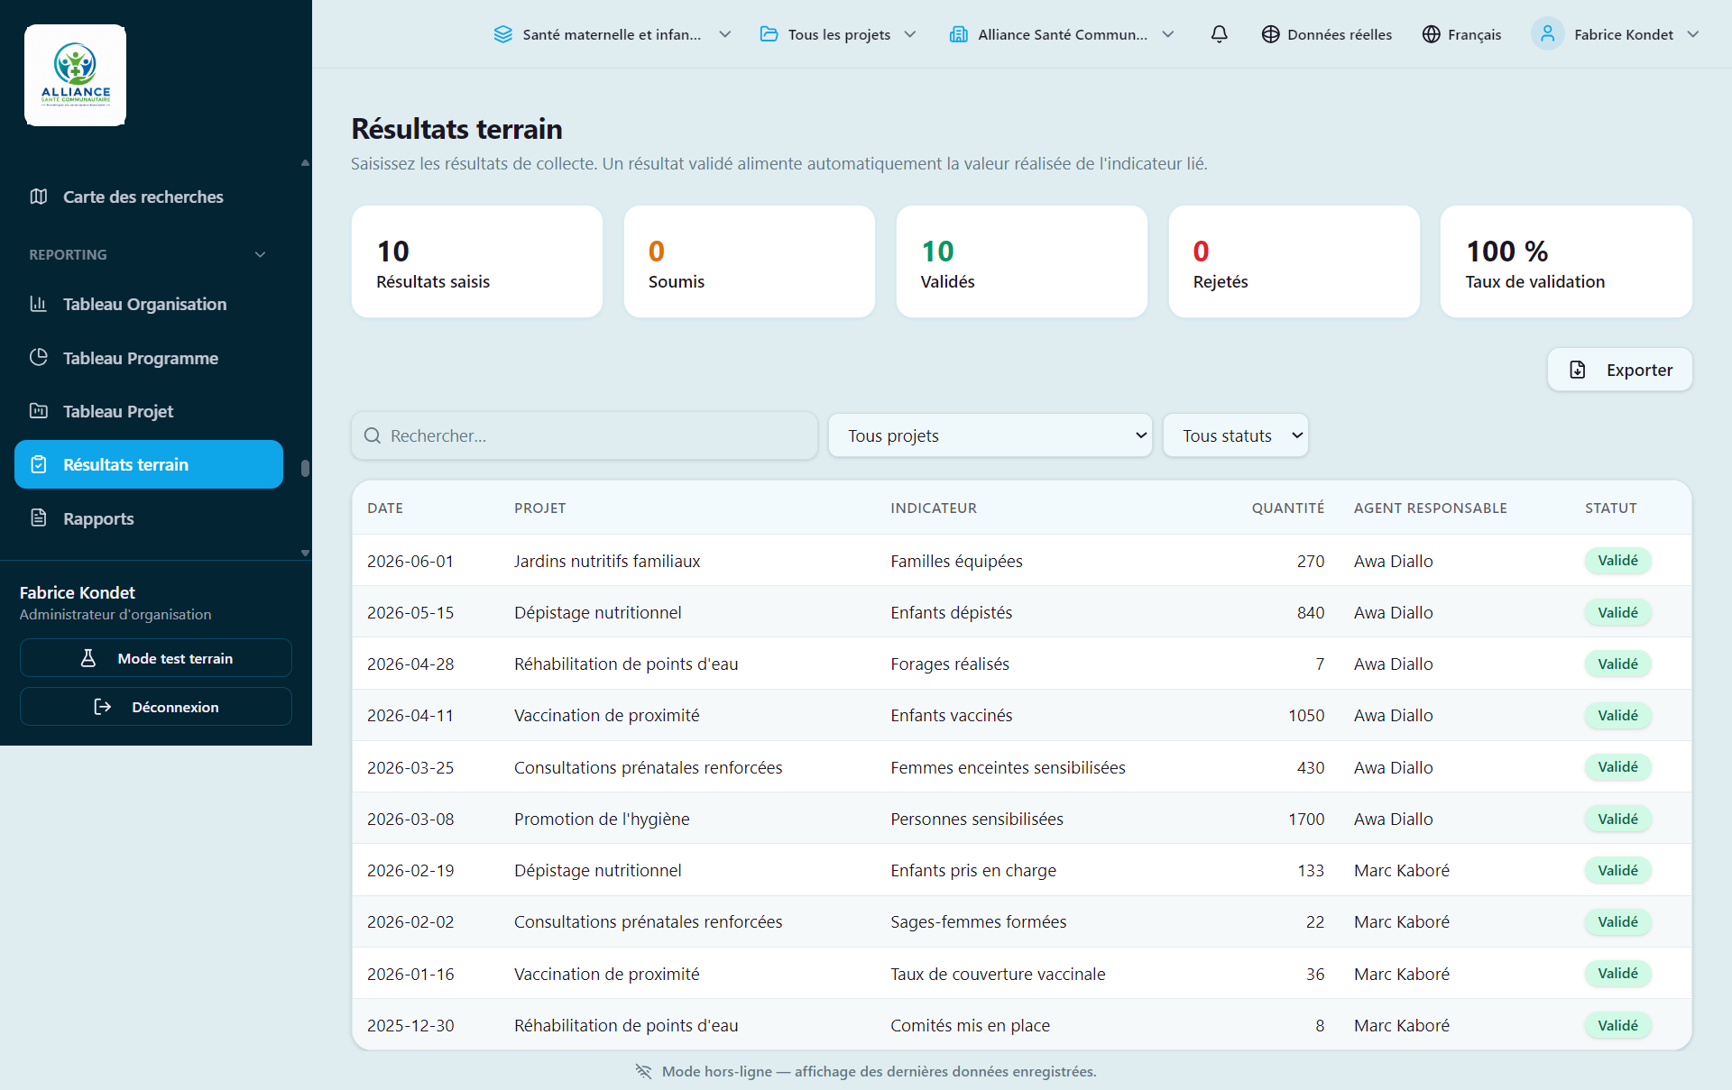Click the Données réelles globe icon

point(1270,34)
